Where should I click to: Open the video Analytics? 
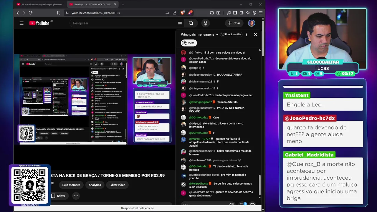(x=95, y=185)
